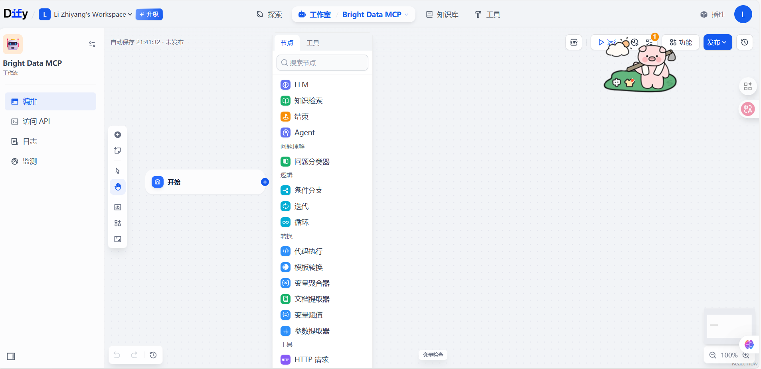Click the minimap thumbnail
Image resolution: width=761 pixels, height=369 pixels.
click(729, 326)
